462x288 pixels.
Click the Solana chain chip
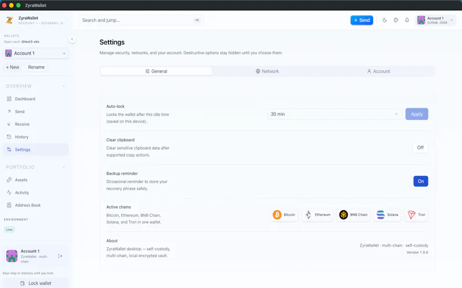point(387,215)
